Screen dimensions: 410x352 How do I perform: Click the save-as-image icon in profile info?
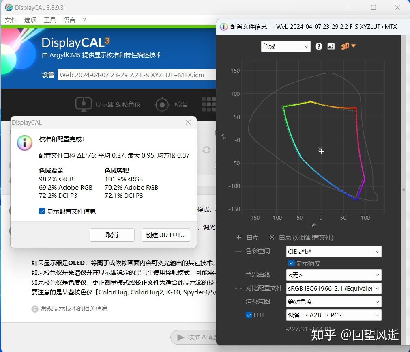(x=331, y=46)
